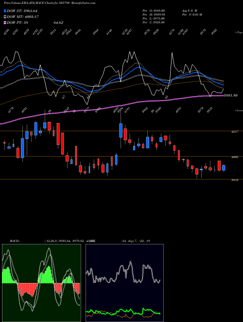Click the 'Pre C: 3928.80' close value

coord(154,22)
